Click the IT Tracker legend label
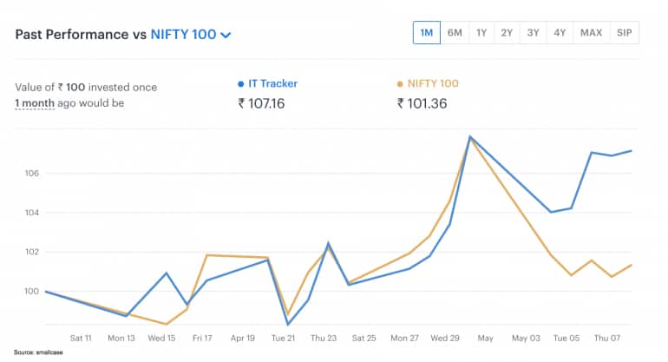Image resolution: width=668 pixels, height=362 pixels. (272, 83)
